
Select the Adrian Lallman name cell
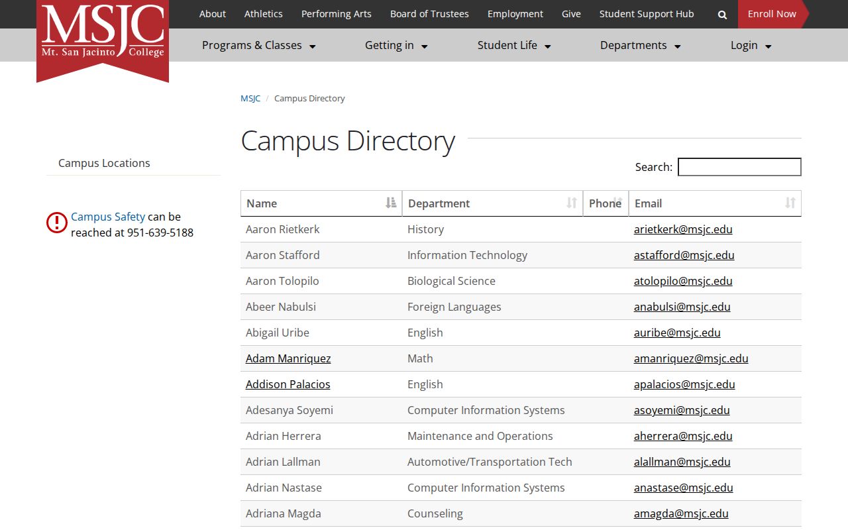point(321,462)
